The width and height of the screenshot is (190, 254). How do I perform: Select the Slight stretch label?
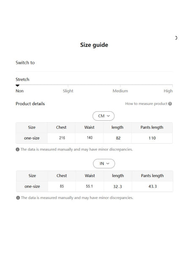click(68, 91)
